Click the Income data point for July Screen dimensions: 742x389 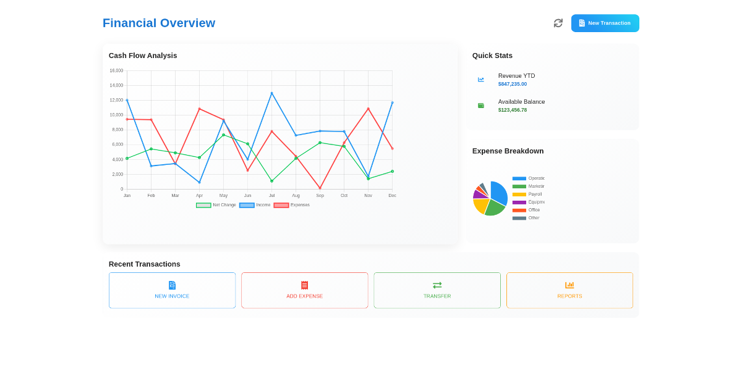click(x=271, y=93)
